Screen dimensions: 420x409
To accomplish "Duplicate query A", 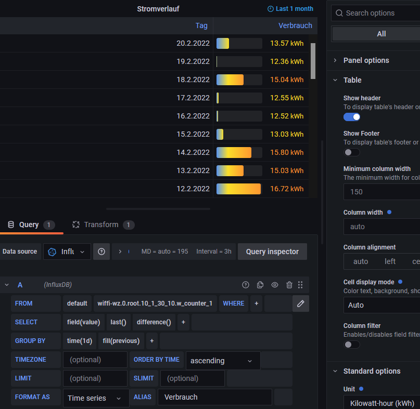I will [260, 285].
